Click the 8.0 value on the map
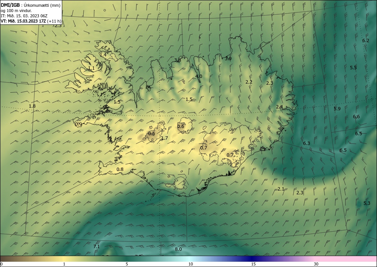Image resolution: width=377 pixels, height=267 pixels. [x=178, y=249]
